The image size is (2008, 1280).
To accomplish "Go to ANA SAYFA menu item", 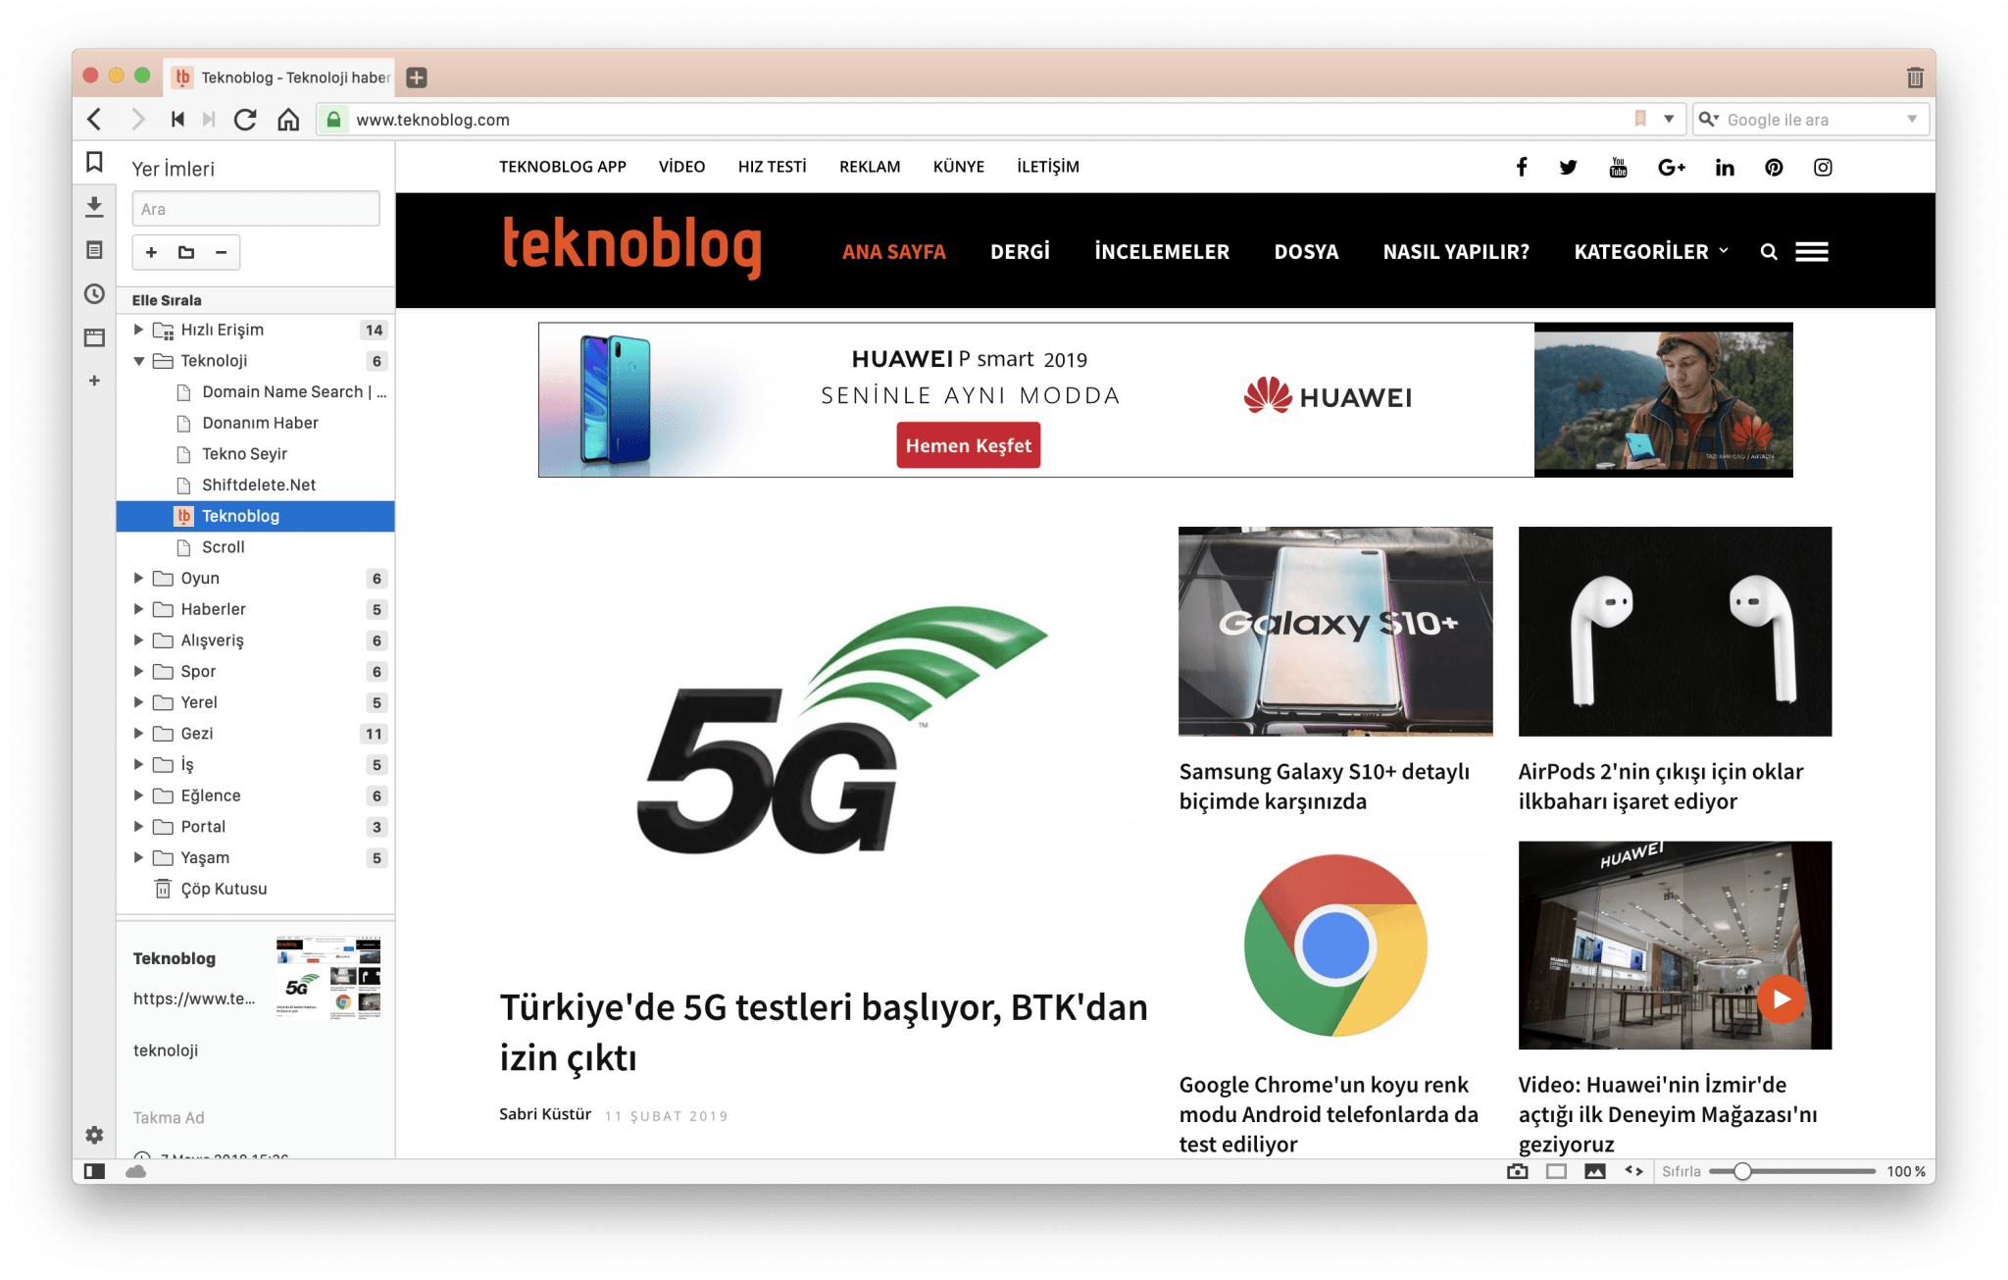I will tap(893, 252).
